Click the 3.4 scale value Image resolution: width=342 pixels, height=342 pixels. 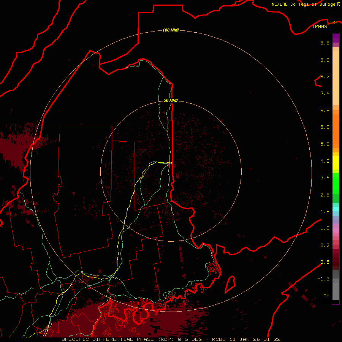pos(325,177)
